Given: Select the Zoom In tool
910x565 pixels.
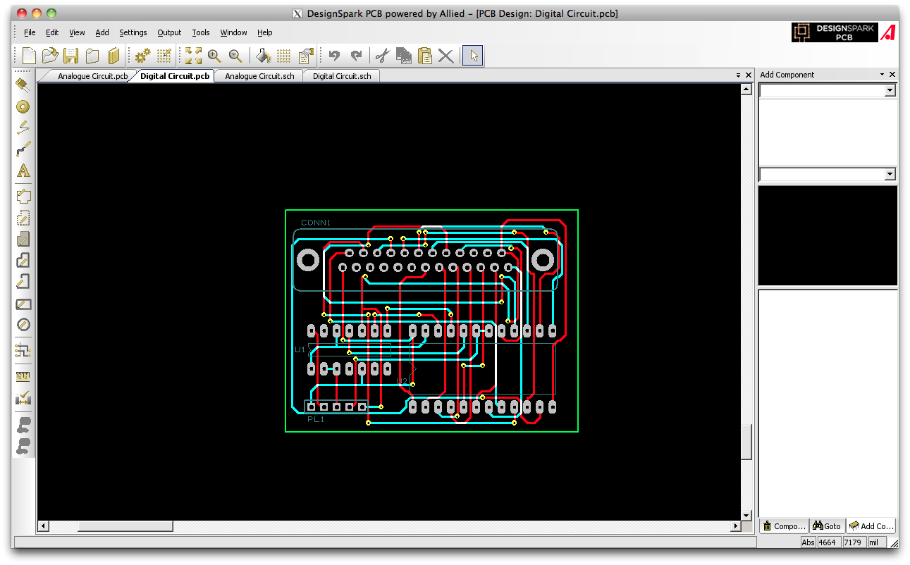Looking at the screenshot, I should pos(214,56).
